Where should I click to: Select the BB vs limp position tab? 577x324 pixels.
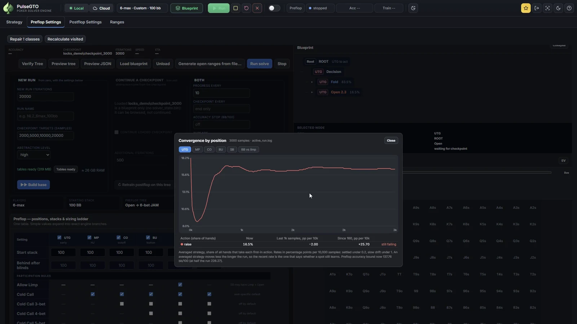point(248,149)
